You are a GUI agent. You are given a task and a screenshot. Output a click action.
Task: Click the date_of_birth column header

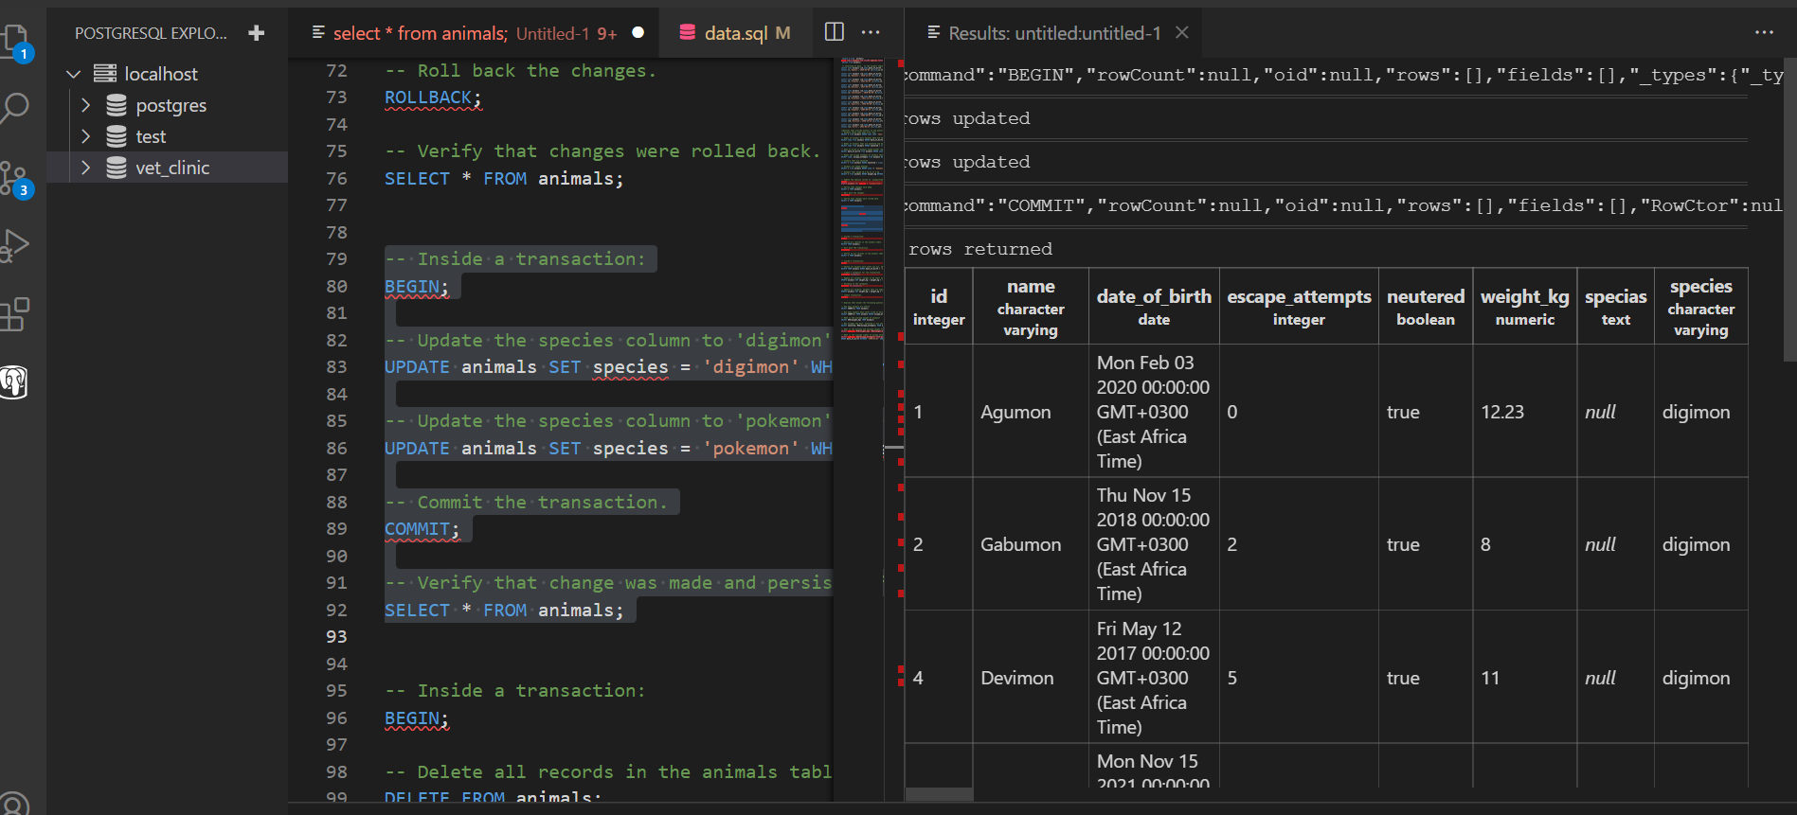click(1154, 307)
